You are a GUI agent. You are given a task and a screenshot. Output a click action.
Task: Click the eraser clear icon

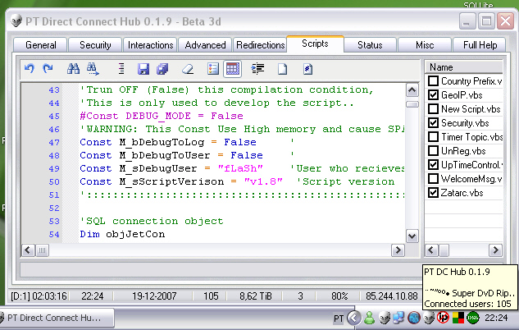186,69
